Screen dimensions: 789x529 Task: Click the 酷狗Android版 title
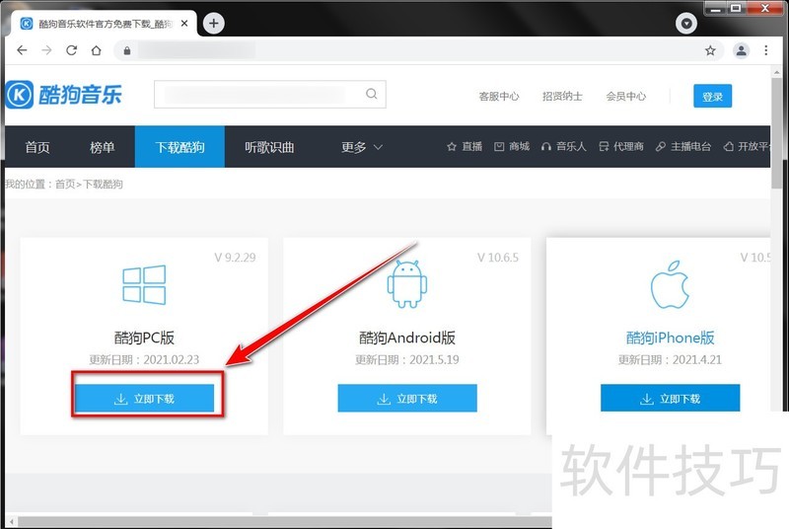[407, 338]
